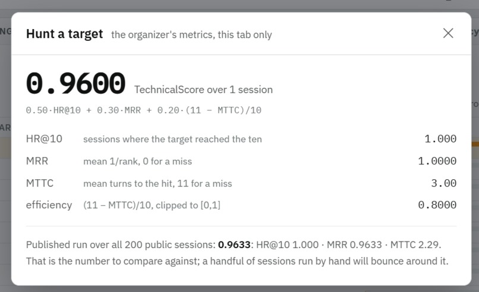Click the large 0.9600 score value

pos(75,83)
